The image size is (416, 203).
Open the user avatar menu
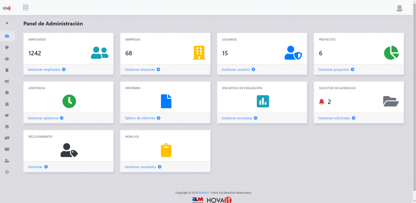pyautogui.click(x=399, y=8)
